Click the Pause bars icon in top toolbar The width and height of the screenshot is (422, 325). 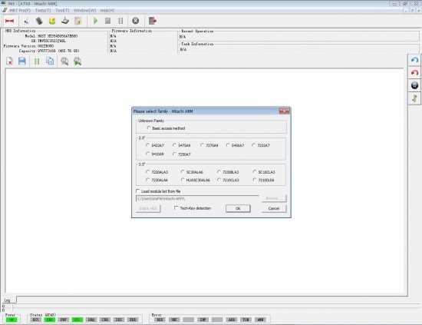[x=120, y=21]
